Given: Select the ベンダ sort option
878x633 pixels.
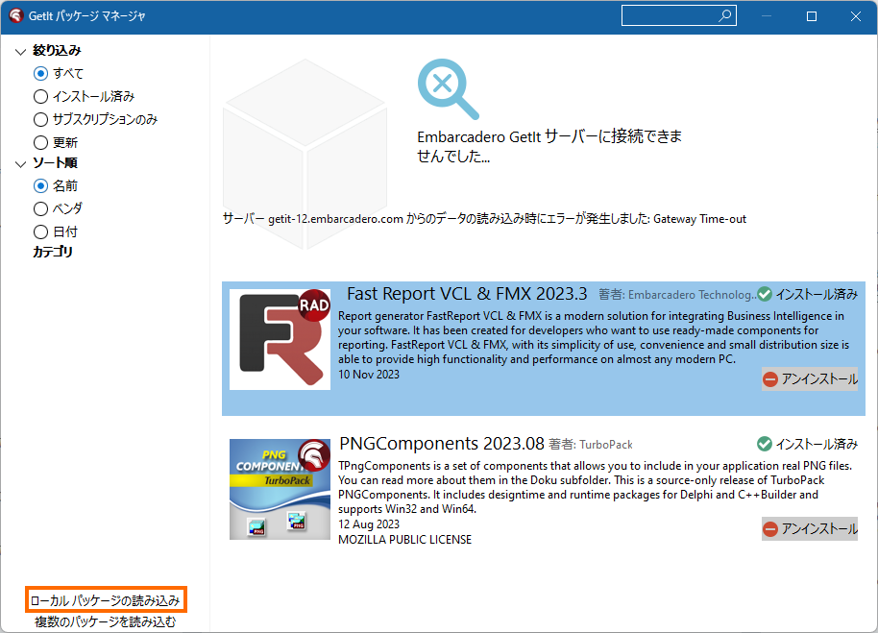Looking at the screenshot, I should coord(39,208).
